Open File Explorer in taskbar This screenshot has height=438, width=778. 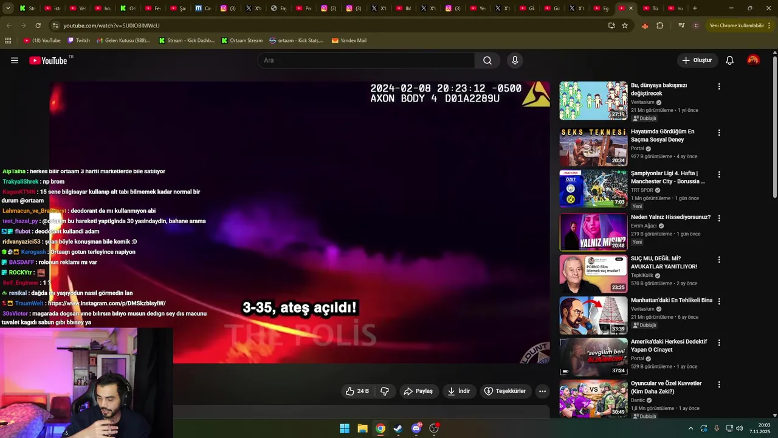pyautogui.click(x=362, y=428)
